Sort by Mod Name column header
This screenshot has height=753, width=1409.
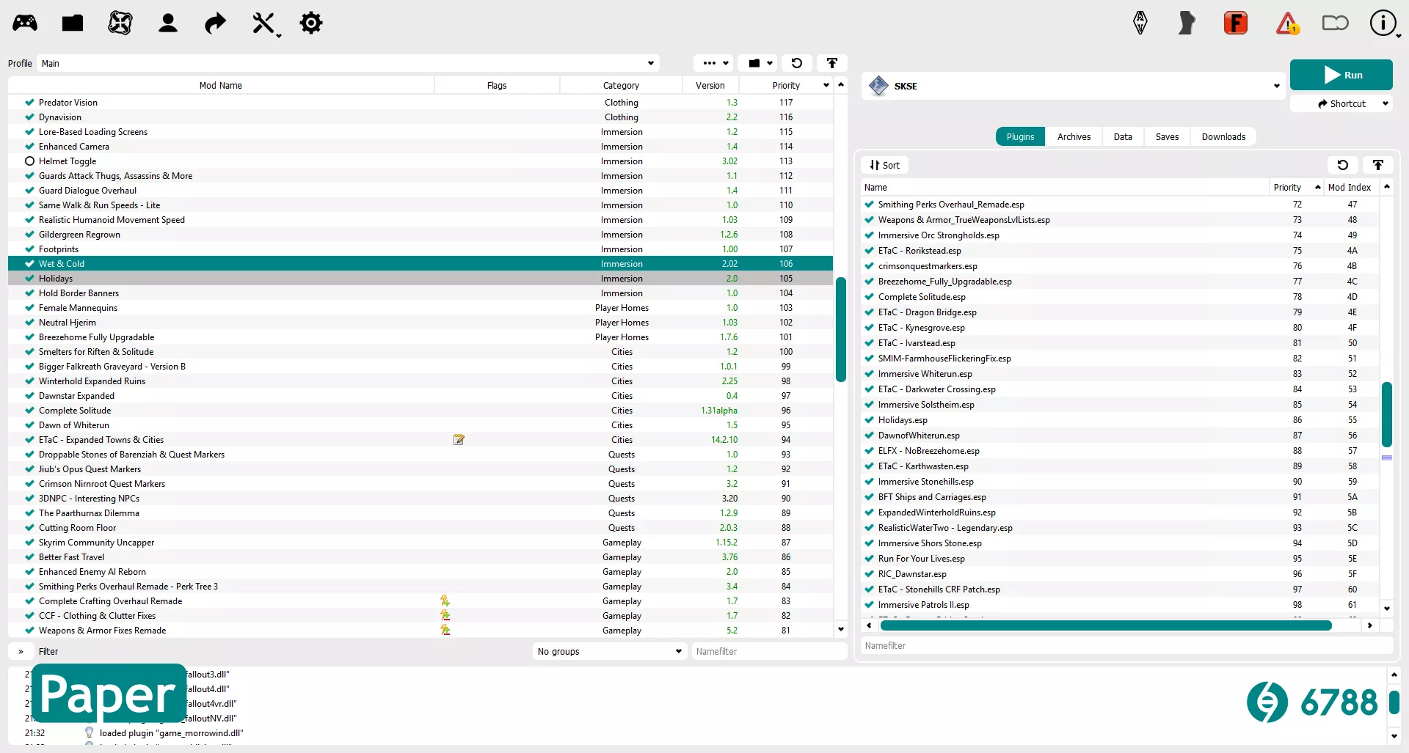click(x=221, y=85)
